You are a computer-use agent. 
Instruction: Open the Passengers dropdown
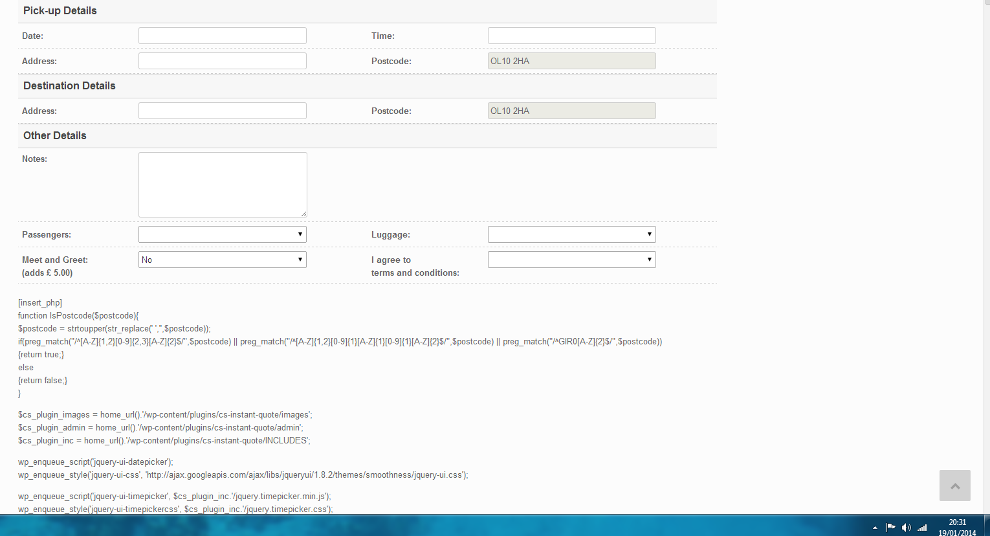coord(223,234)
